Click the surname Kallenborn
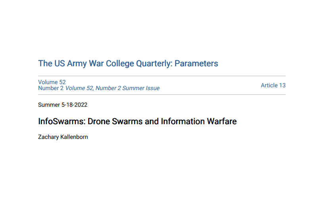The height and width of the screenshot is (221, 323). 75,137
